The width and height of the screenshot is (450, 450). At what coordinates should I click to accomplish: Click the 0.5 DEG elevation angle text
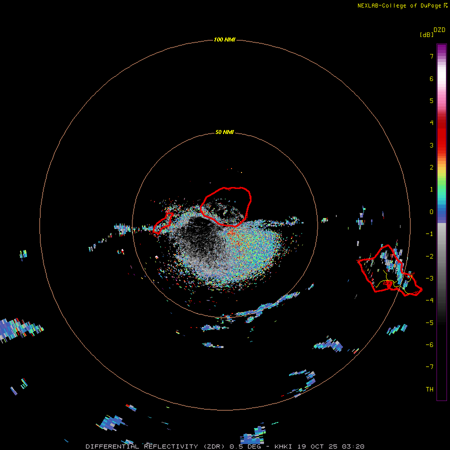[x=245, y=446]
